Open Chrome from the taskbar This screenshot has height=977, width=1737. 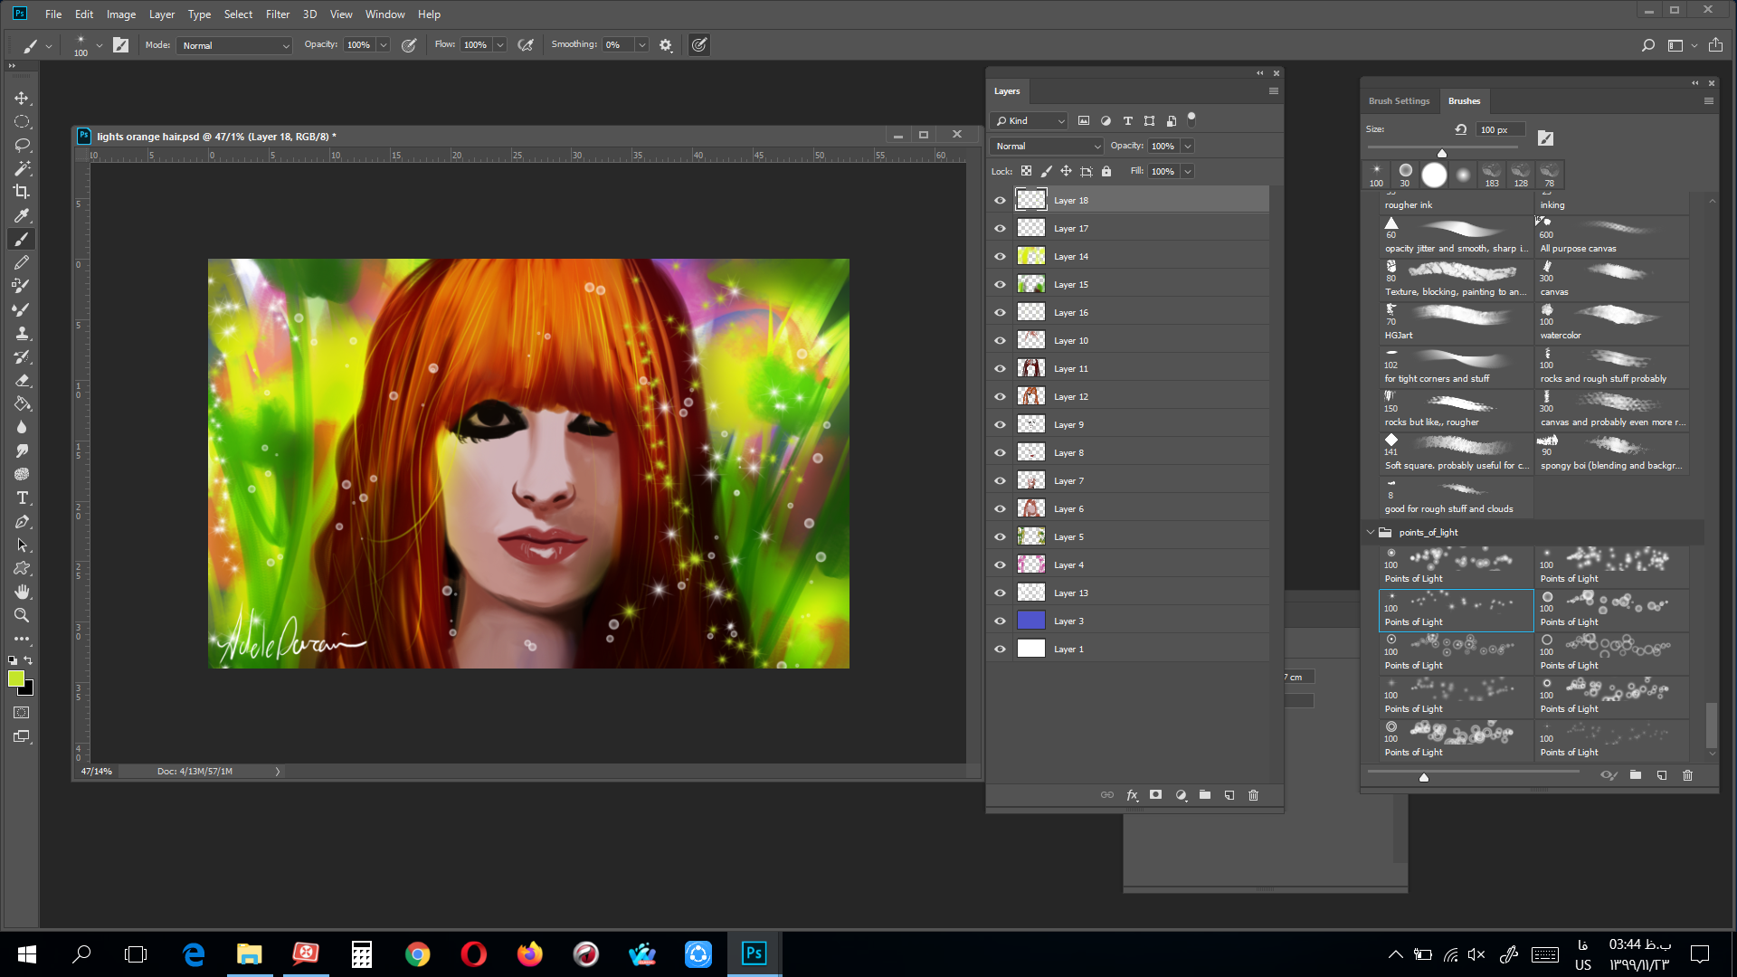click(417, 954)
